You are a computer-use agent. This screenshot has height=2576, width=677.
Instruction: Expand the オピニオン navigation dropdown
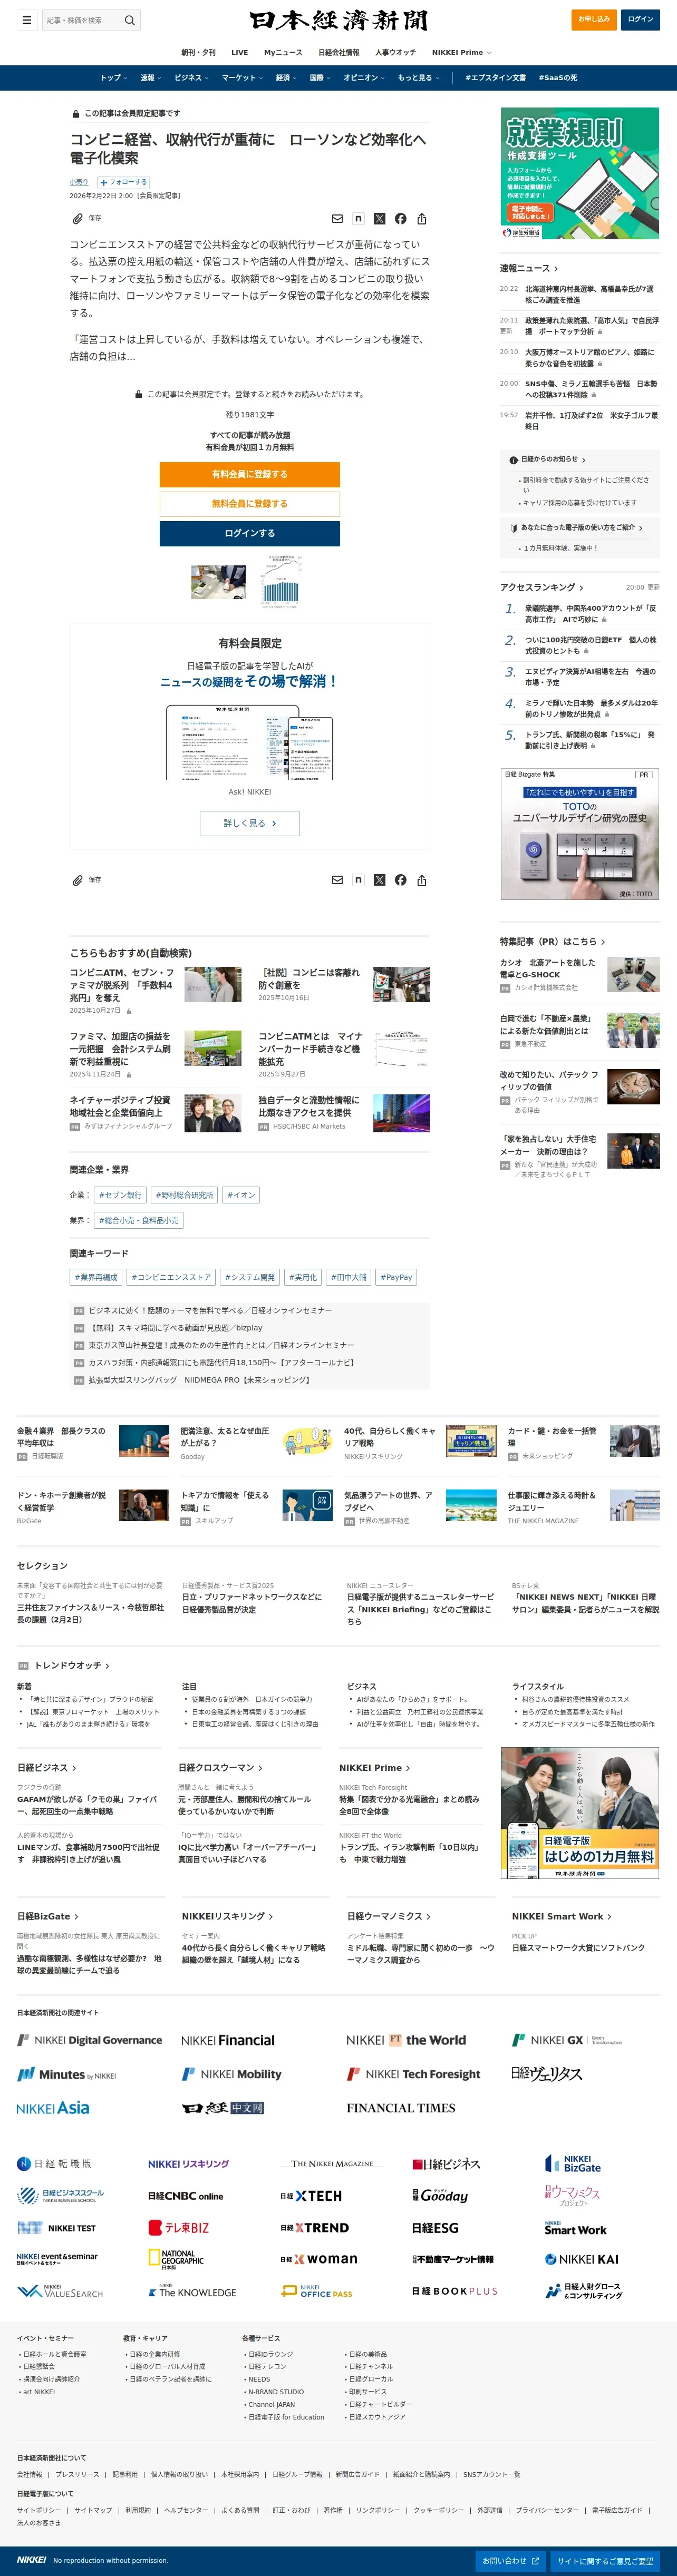click(364, 78)
